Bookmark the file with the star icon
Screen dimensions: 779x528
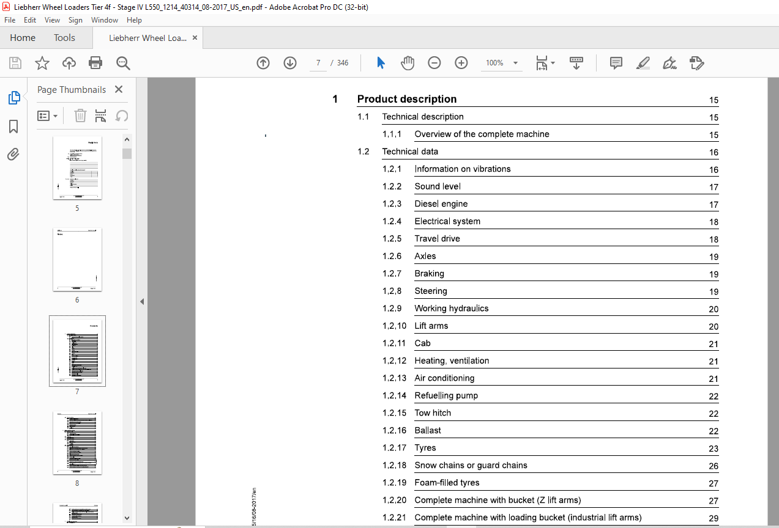pos(42,63)
